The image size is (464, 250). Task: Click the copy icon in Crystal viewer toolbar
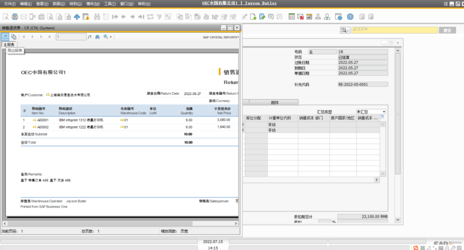point(14,37)
